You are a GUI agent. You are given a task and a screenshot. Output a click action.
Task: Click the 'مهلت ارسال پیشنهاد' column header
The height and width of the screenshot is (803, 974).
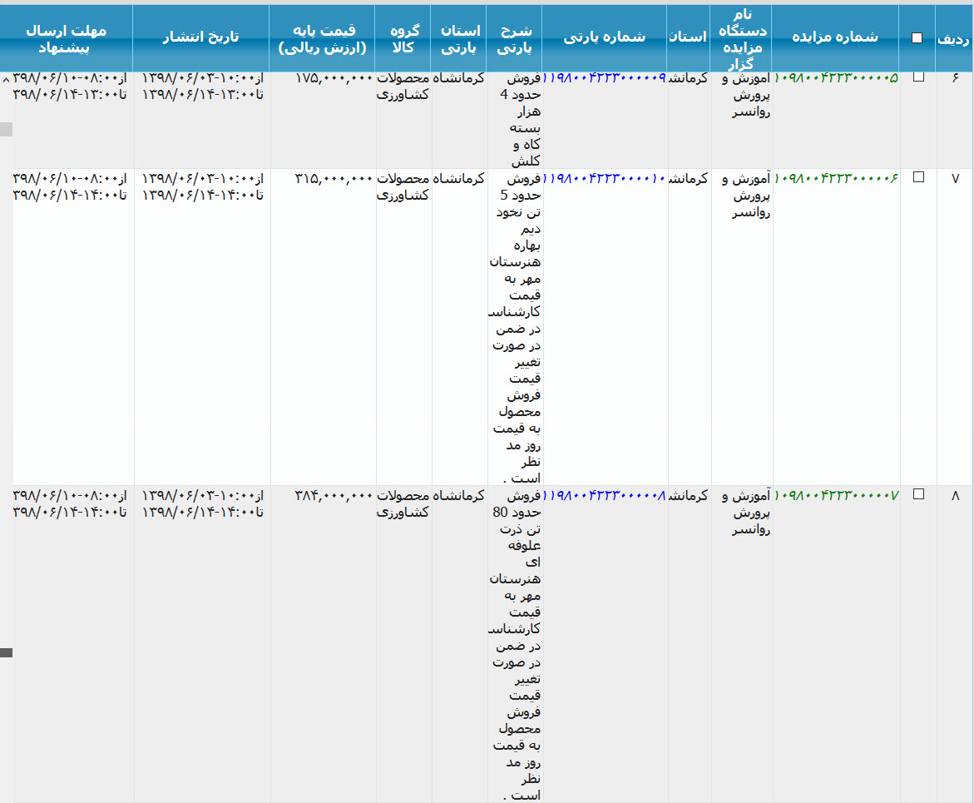click(67, 38)
